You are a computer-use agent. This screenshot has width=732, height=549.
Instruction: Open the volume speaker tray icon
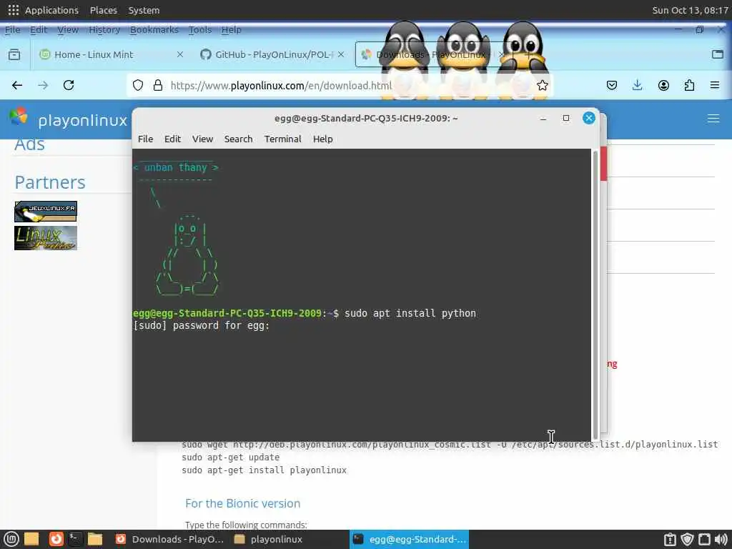(721, 539)
